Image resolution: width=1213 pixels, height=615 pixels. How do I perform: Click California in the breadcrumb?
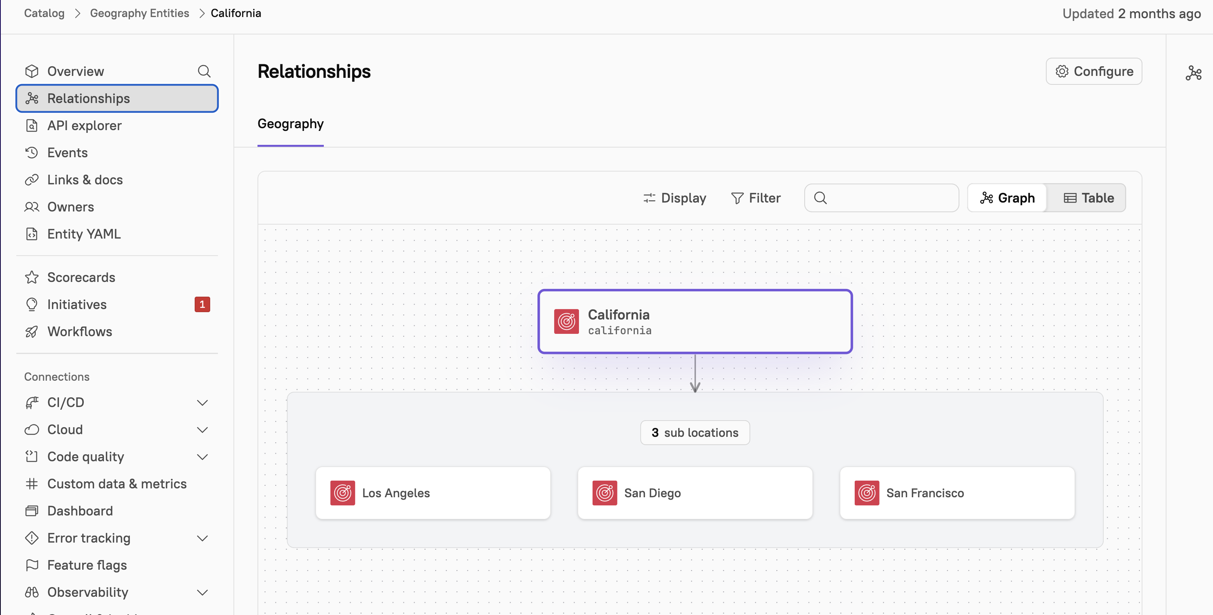[235, 13]
